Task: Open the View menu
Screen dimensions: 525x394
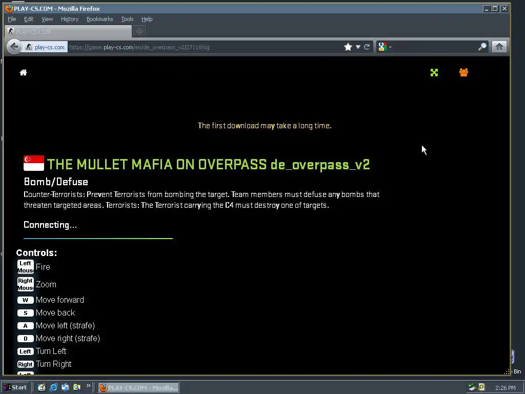Action: tap(47, 19)
